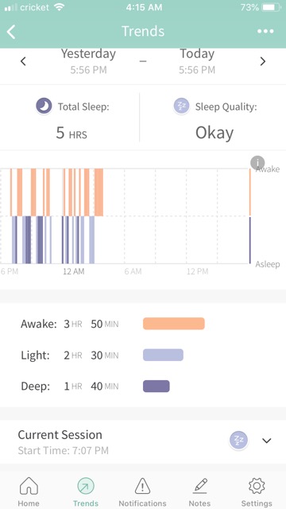Tap the chart info icon
286x509 pixels.
[x=257, y=162]
